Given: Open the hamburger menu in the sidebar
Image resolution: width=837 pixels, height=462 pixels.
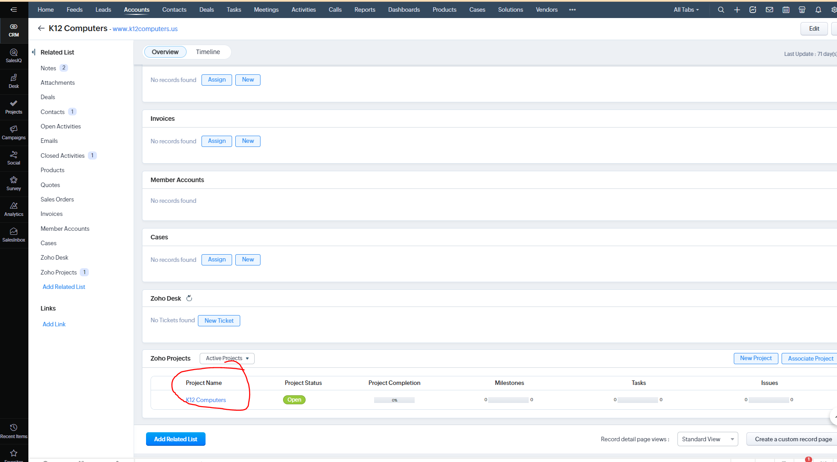Looking at the screenshot, I should pos(14,9).
